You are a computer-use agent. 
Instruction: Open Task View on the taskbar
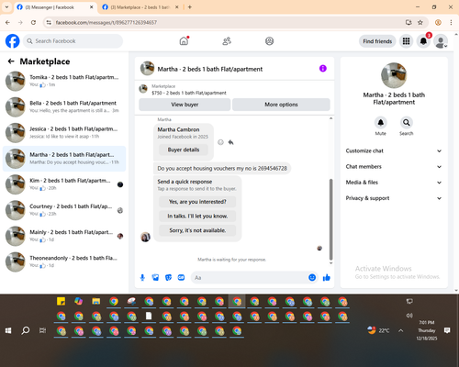pos(43,330)
